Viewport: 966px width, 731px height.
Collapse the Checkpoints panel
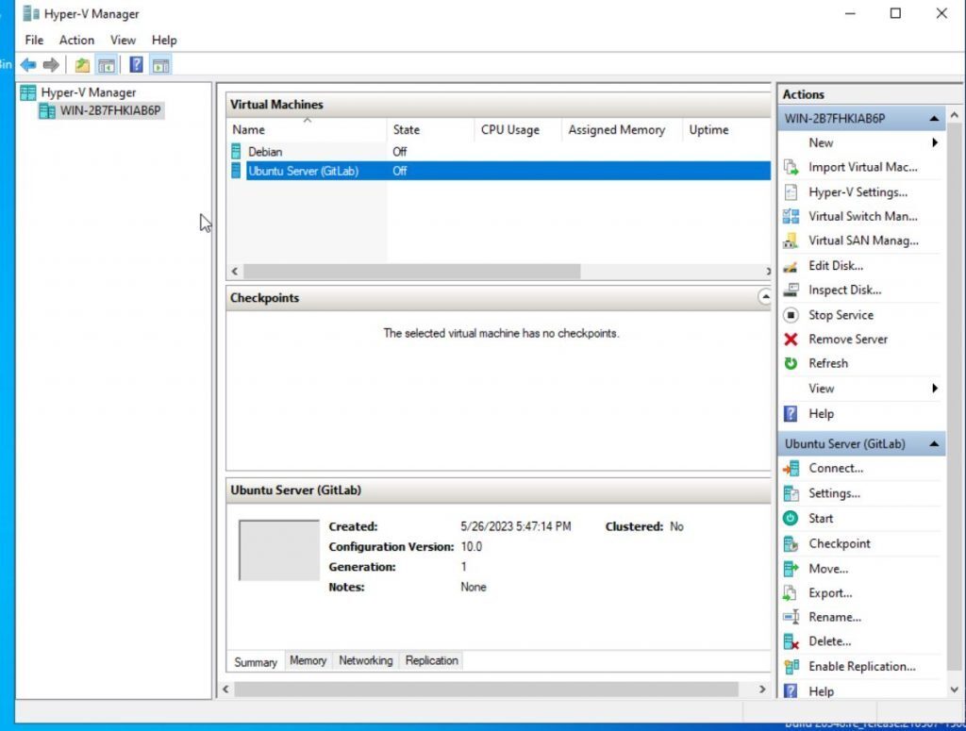(764, 297)
